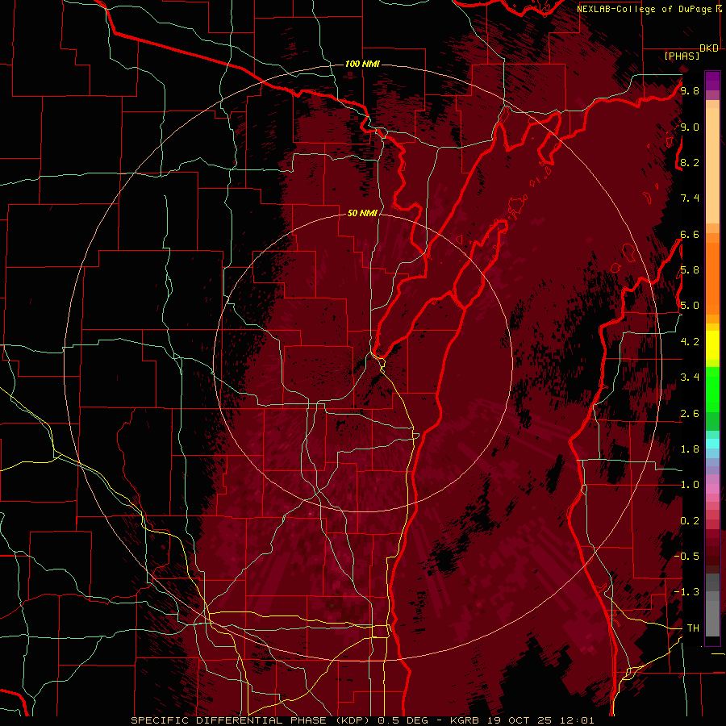The height and width of the screenshot is (726, 726).
Task: Click the TH threshold label on the scale
Action: tap(693, 628)
